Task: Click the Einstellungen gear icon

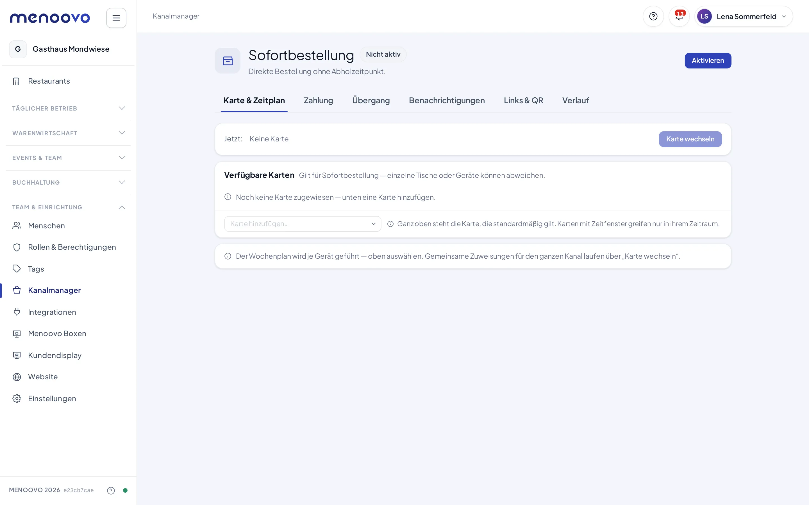Action: [x=17, y=398]
